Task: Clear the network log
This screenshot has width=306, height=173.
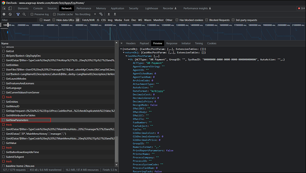Action: pyautogui.click(x=10, y=14)
